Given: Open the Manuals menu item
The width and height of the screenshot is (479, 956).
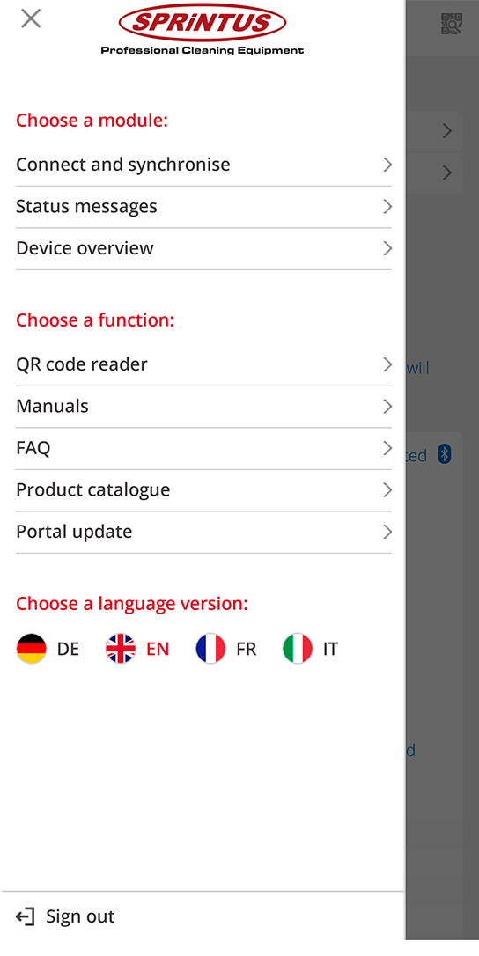Looking at the screenshot, I should [x=203, y=407].
